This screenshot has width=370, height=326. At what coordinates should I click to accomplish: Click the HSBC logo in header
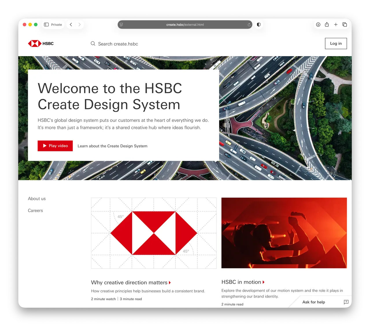(41, 44)
